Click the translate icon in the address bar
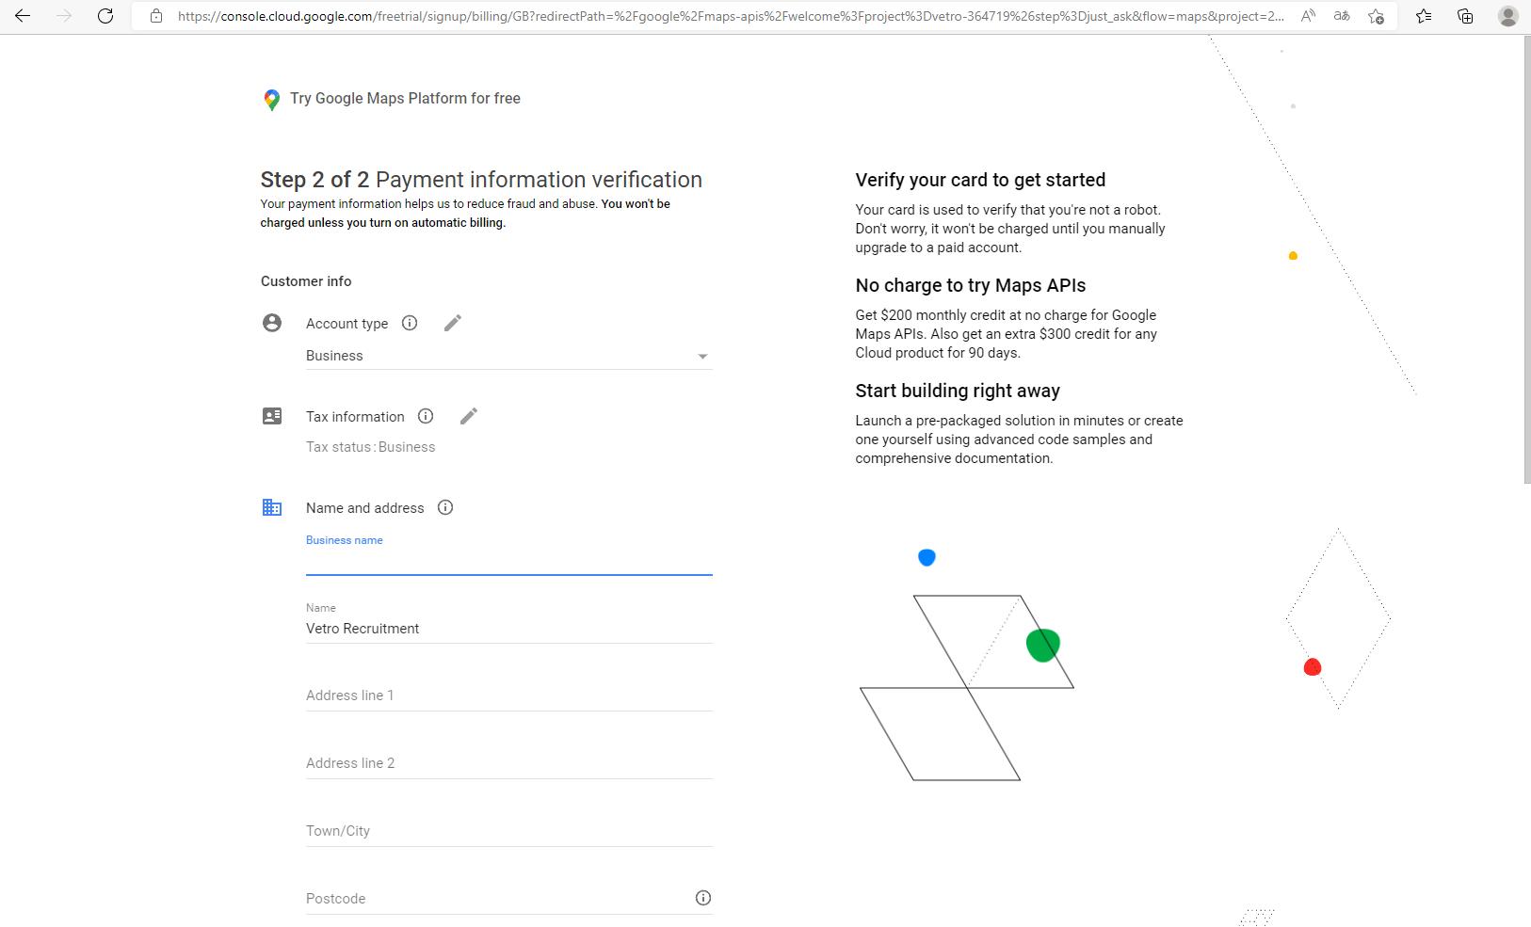 (1342, 16)
